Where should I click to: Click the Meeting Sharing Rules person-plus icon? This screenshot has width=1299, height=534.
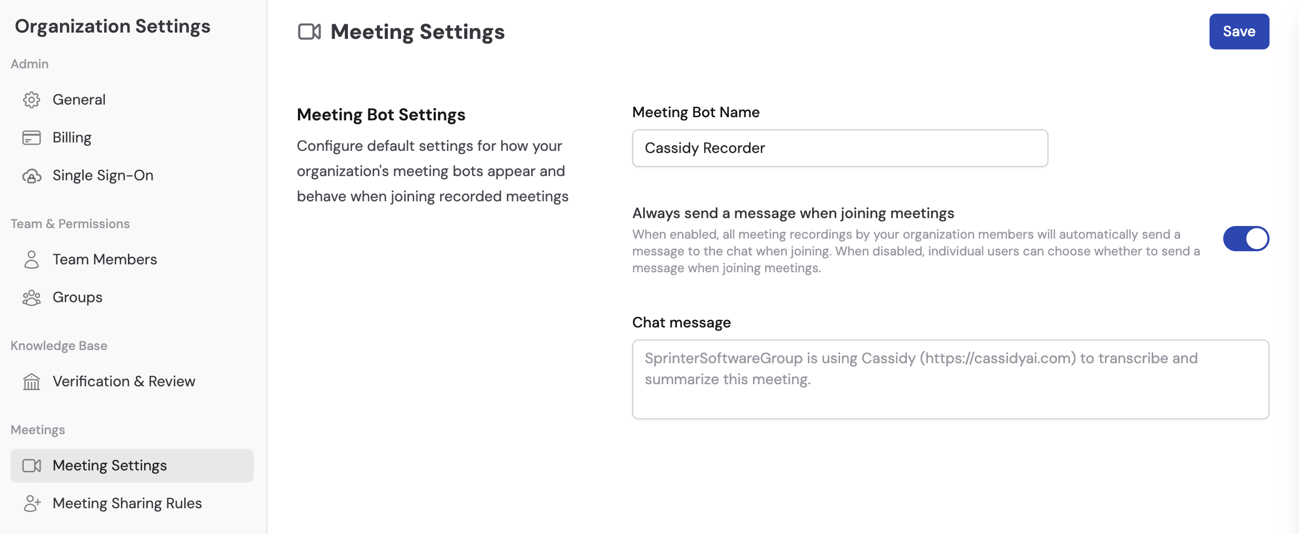(x=32, y=504)
